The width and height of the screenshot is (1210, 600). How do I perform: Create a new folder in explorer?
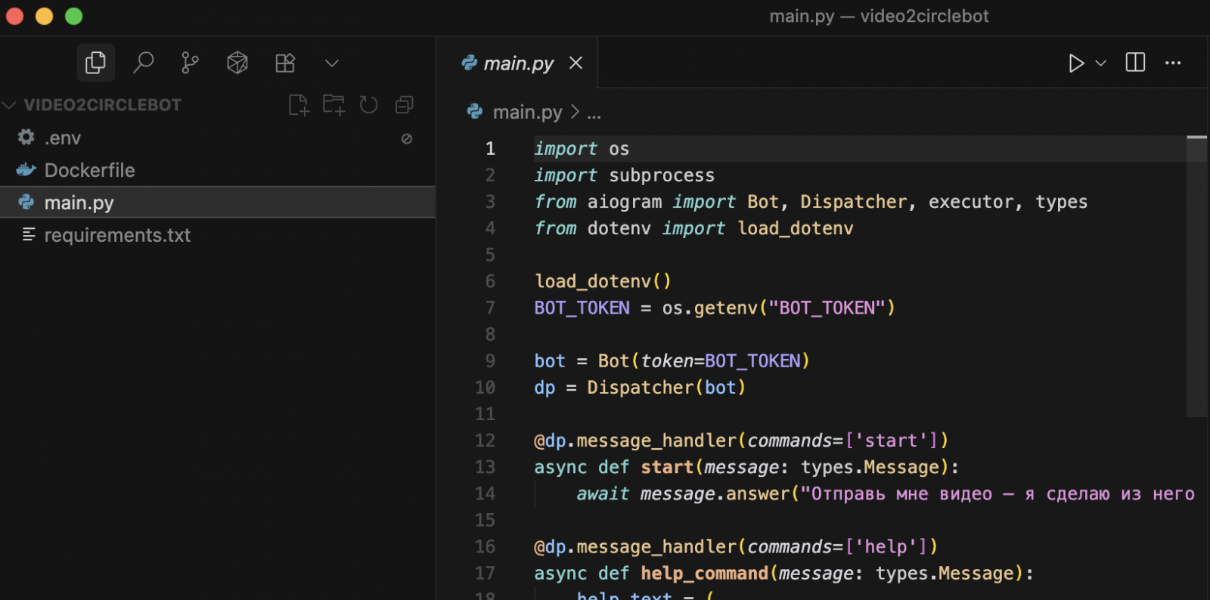334,105
